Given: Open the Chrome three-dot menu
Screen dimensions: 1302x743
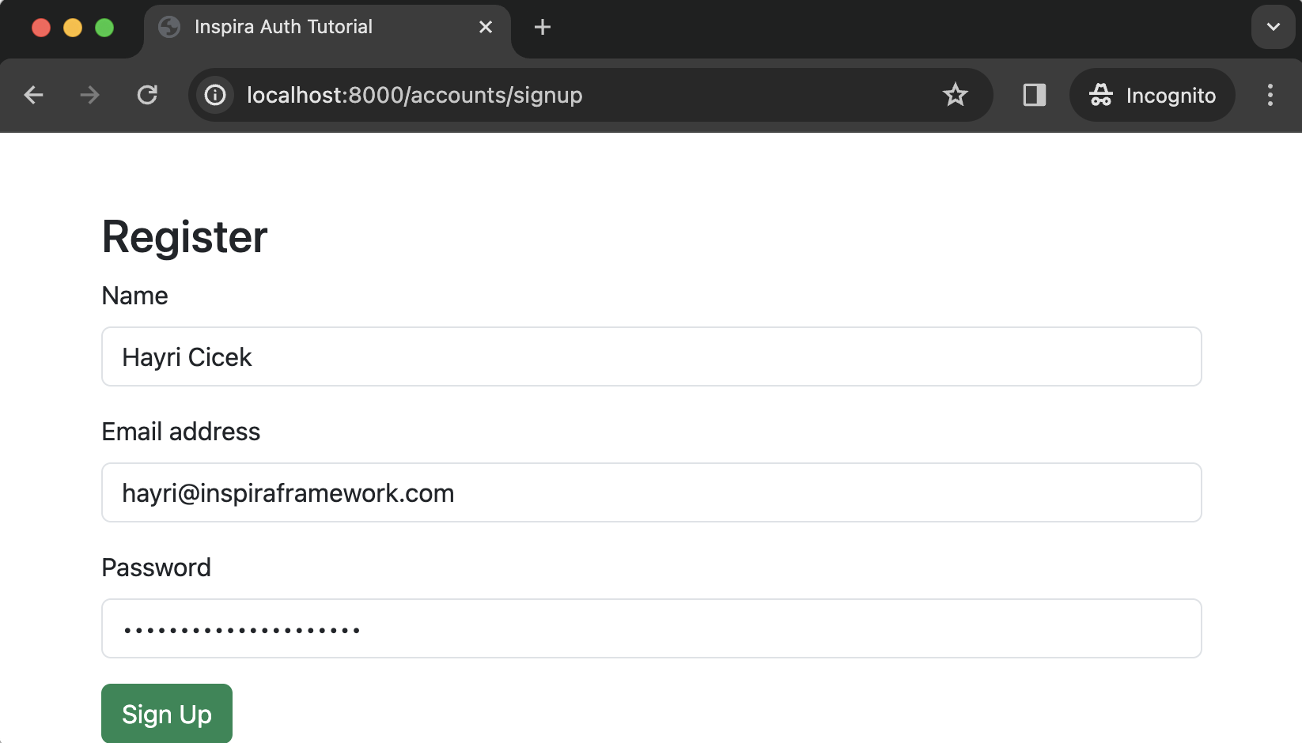Looking at the screenshot, I should [1270, 96].
